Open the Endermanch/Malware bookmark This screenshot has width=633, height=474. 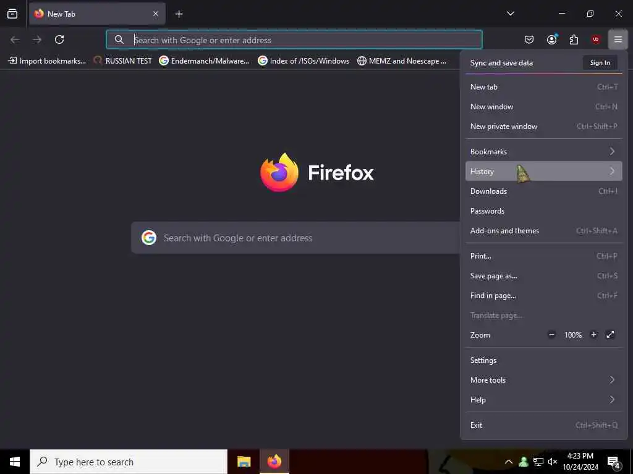click(204, 61)
